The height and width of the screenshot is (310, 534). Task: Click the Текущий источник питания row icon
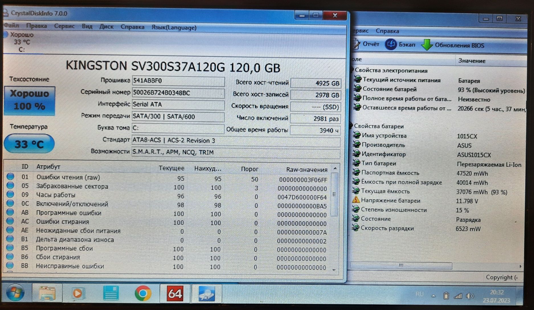(358, 79)
